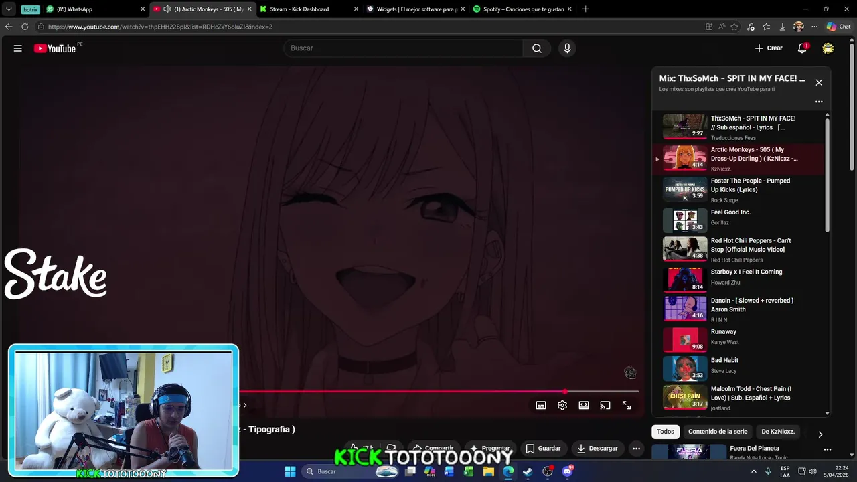Image resolution: width=857 pixels, height=482 pixels.
Task: Switch to the Spotify browser tab
Action: point(522,9)
